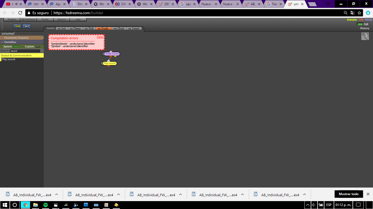Open the Forum link
This screenshot has width=373, height=209.
point(369,20)
